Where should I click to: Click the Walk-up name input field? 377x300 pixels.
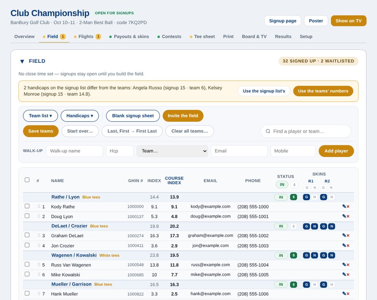(75, 151)
